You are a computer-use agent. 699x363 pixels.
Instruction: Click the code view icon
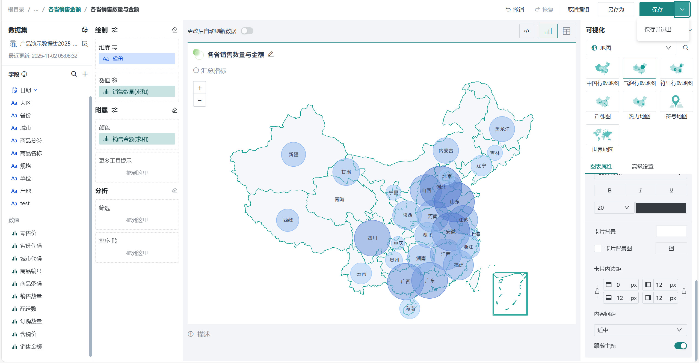pos(526,31)
